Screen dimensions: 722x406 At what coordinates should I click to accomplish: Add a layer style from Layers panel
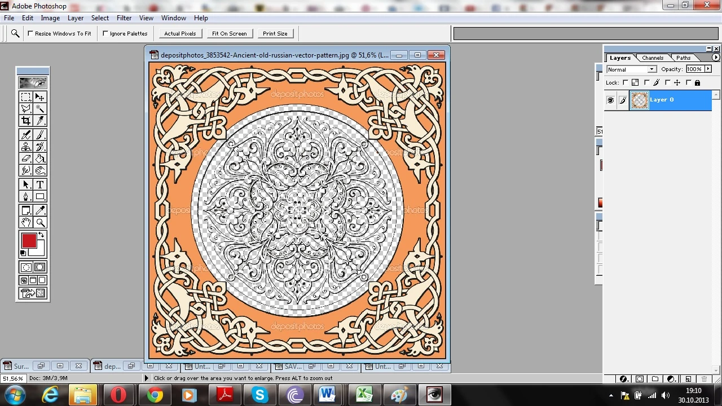coord(624,379)
